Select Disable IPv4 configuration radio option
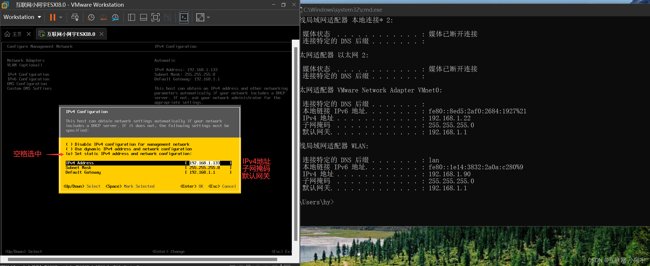 127,144
